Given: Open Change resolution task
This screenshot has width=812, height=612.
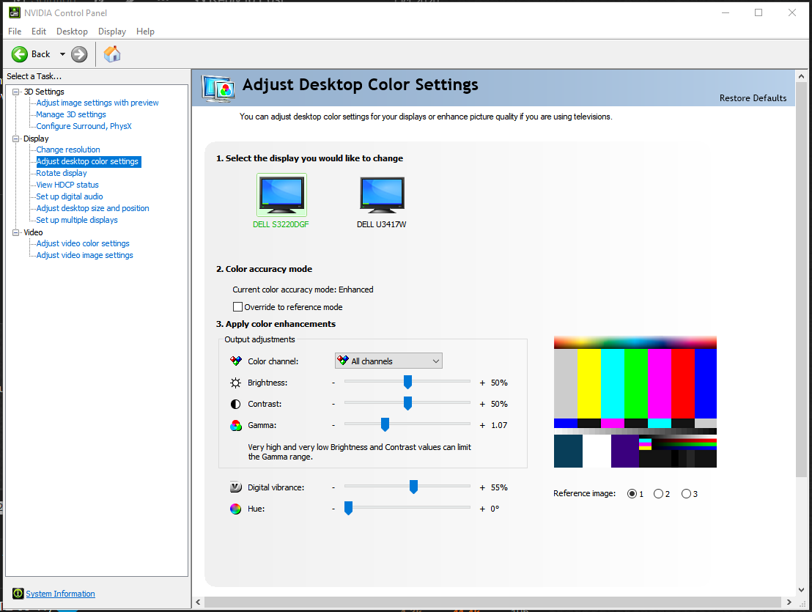Looking at the screenshot, I should click(68, 150).
